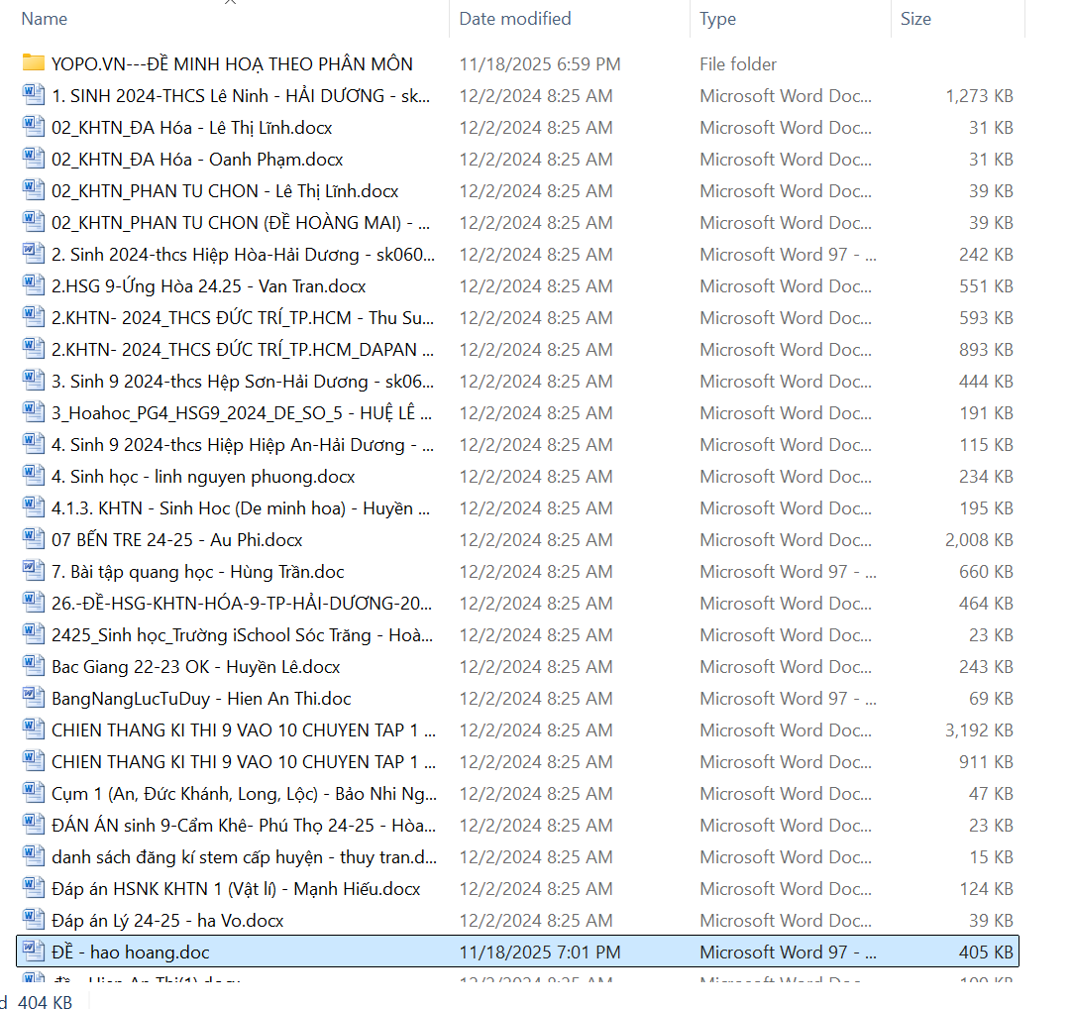Select 26.-ĐỀ-HSG-KHTN-HÓA-9-TP-HẢI-DƯƠNG file
This screenshot has height=1009, width=1073.
coord(243,604)
